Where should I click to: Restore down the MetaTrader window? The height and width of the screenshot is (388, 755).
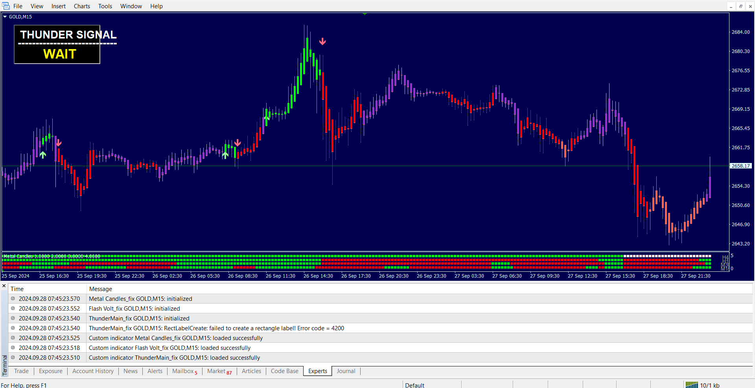(x=740, y=6)
